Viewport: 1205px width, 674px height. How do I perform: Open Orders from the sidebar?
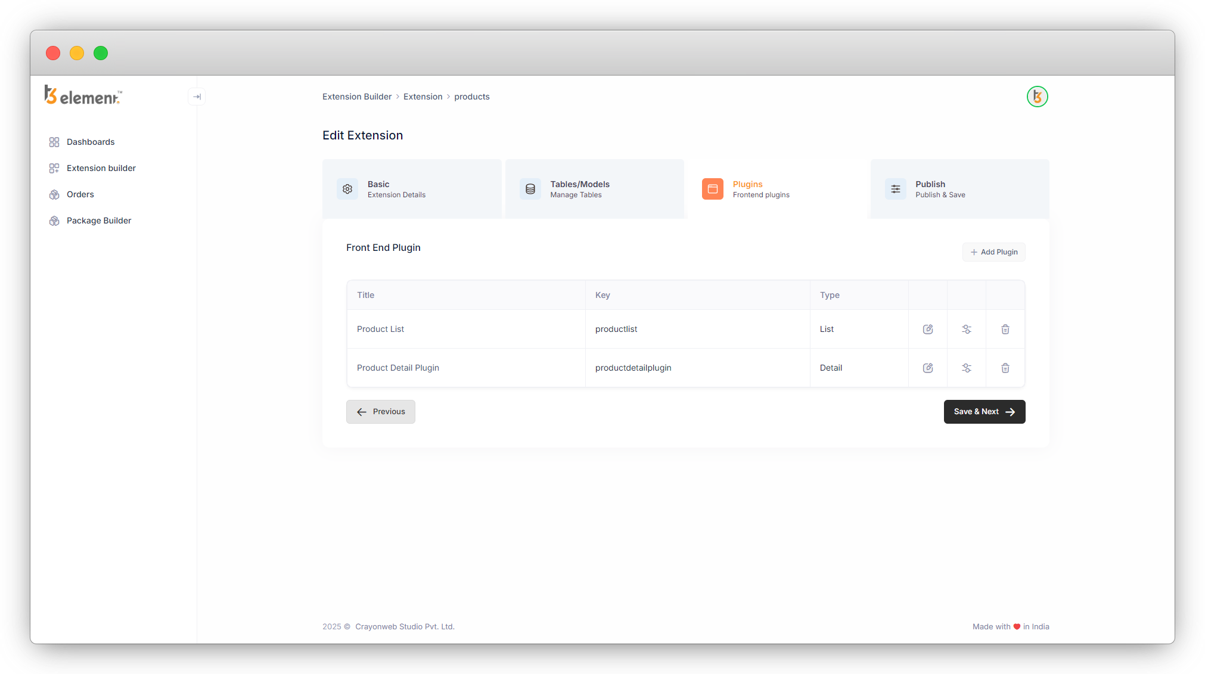(x=80, y=194)
